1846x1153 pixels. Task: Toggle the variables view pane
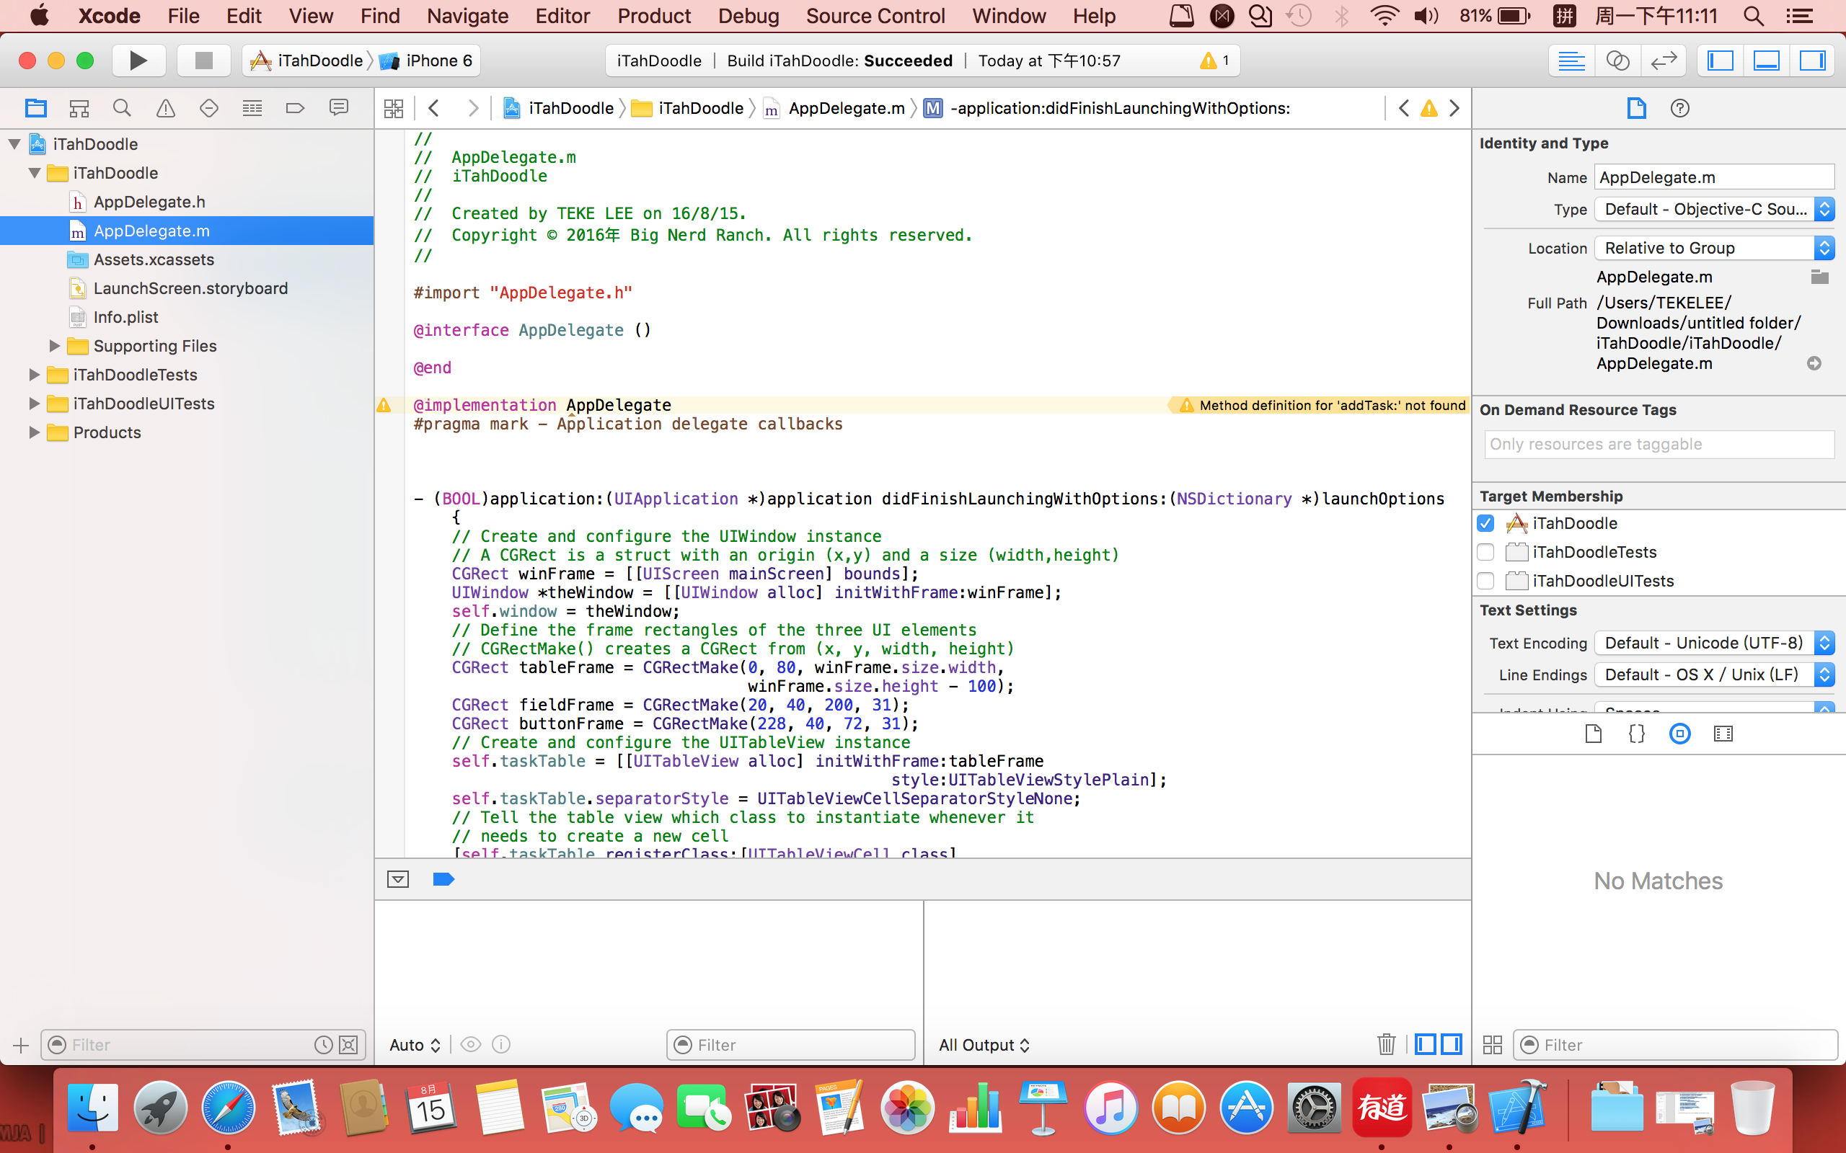[1425, 1044]
